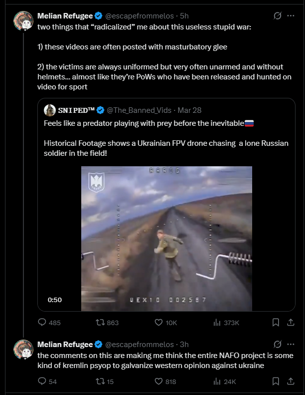Screen dimensions: 305x395
Task: Play the embedded FPV drone video
Action: coord(166,238)
